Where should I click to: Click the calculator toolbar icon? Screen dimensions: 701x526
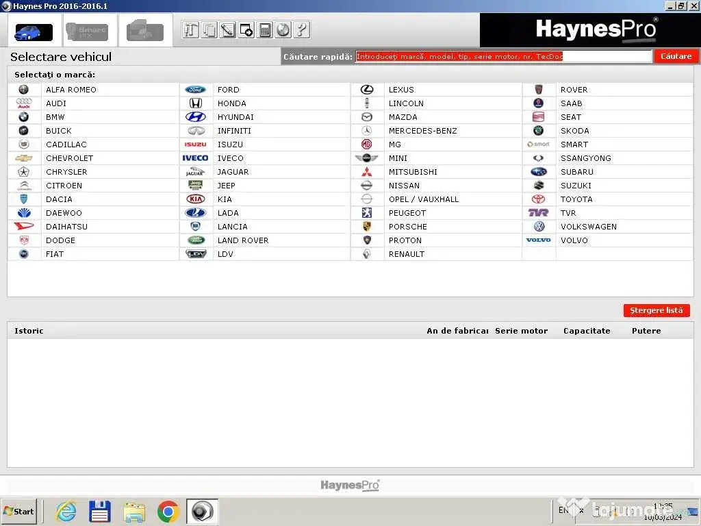coord(265,30)
